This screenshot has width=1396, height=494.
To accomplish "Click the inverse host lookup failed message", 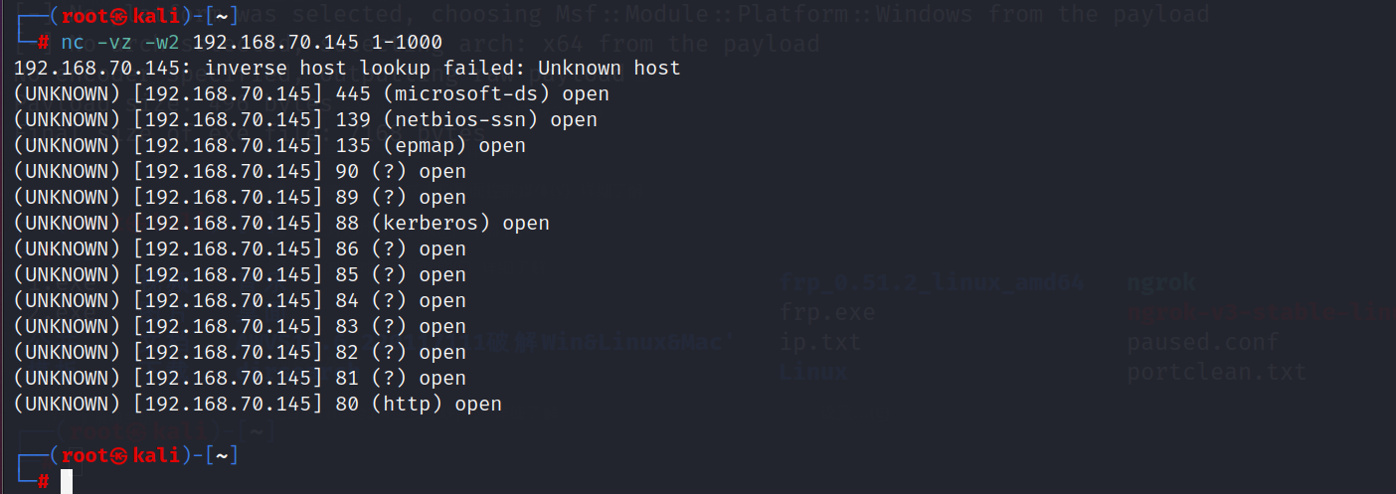I will pos(347,68).
